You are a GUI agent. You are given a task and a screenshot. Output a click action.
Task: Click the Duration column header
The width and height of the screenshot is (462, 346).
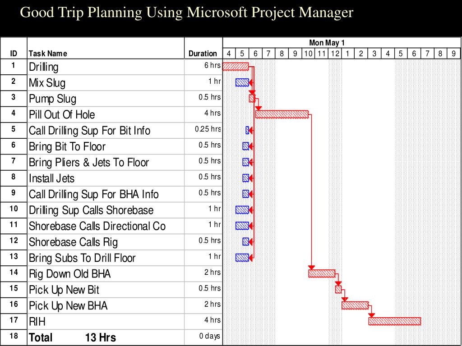pos(203,54)
